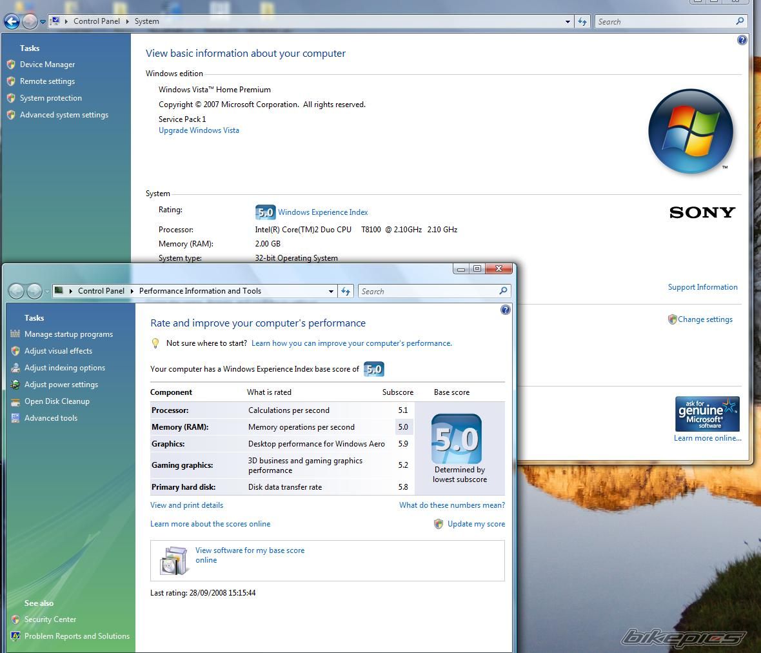
Task: Expand address bar history dropdown in System window
Action: point(568,21)
